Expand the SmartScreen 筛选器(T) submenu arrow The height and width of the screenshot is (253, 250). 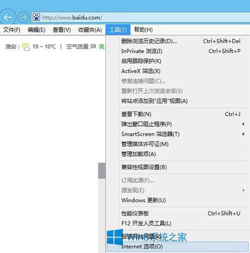243,134
